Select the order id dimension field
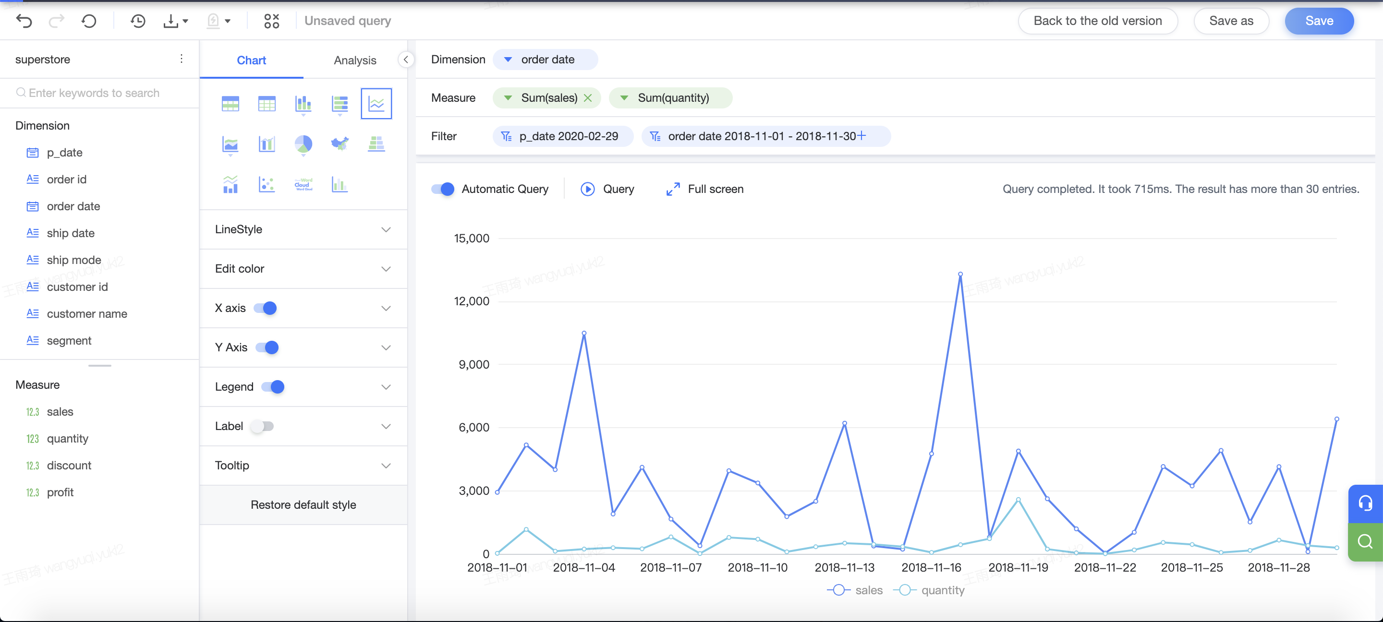Image resolution: width=1383 pixels, height=622 pixels. pyautogui.click(x=67, y=179)
